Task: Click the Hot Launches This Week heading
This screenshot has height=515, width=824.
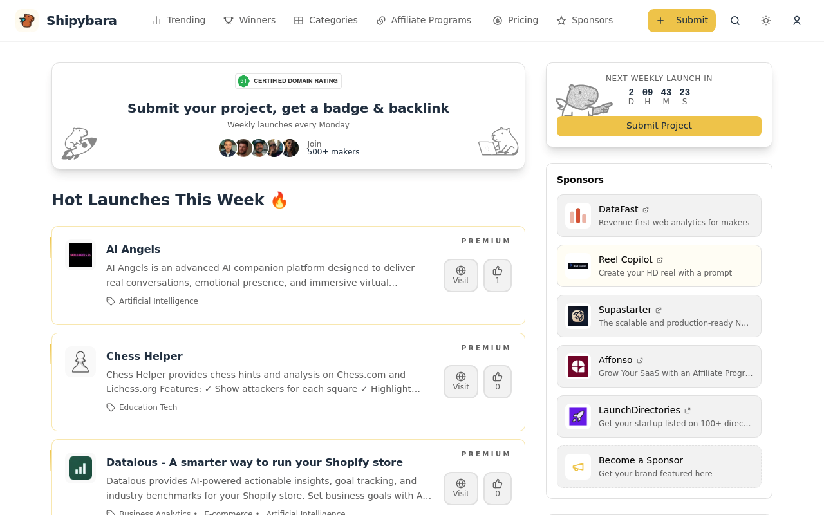Action: click(x=170, y=200)
